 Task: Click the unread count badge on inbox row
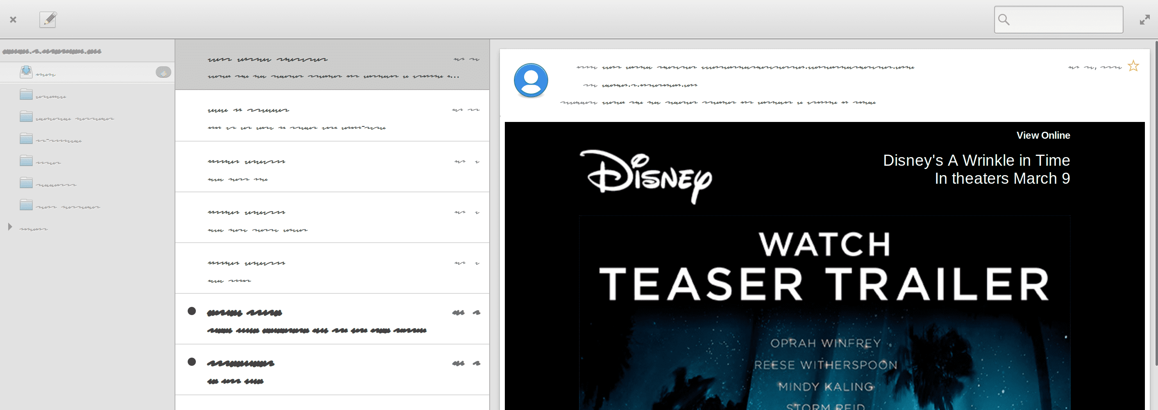[x=163, y=72]
